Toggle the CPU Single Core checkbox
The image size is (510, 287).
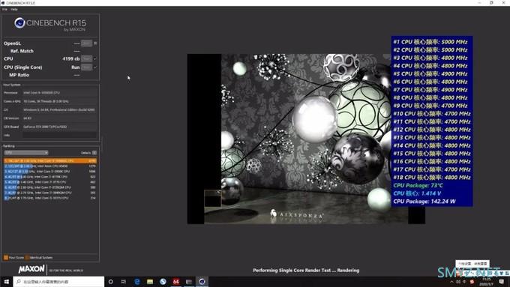[95, 67]
